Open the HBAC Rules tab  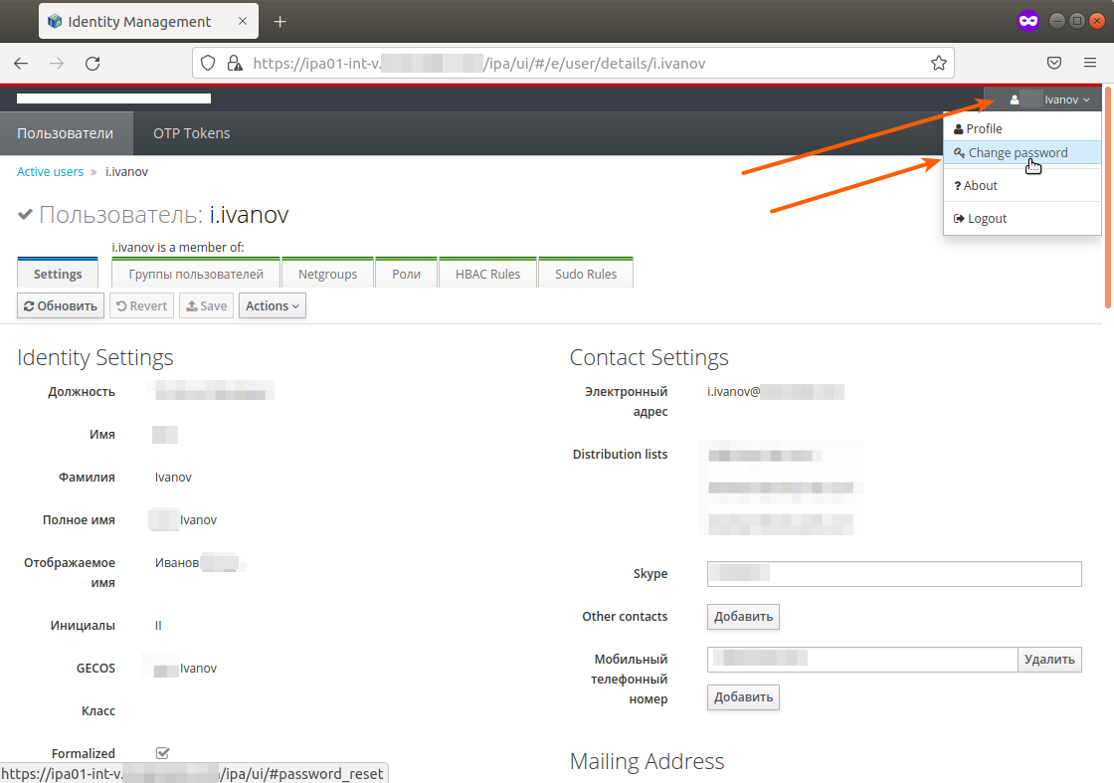pos(487,275)
